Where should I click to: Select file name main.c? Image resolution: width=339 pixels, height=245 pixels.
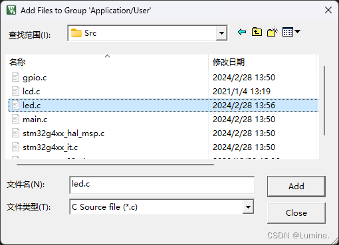[35, 120]
